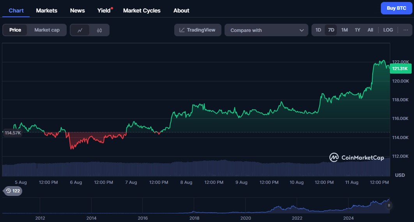Click the 2018 mark in the navigator
Viewport: 414px width, 222px height.
click(x=194, y=218)
